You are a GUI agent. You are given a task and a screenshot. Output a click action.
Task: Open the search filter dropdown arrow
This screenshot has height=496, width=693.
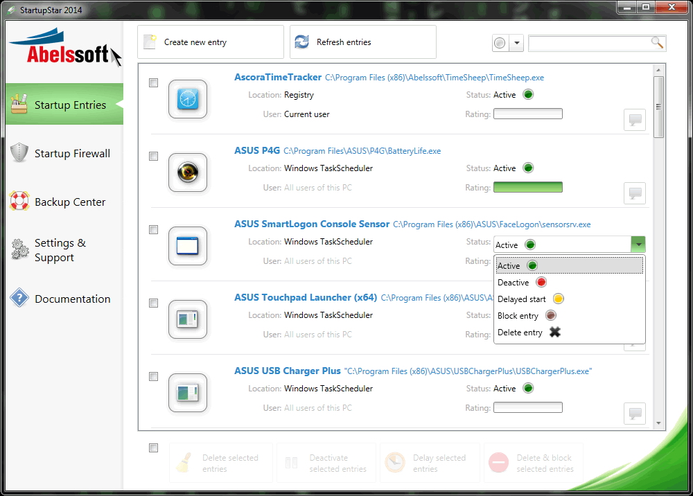coord(517,44)
